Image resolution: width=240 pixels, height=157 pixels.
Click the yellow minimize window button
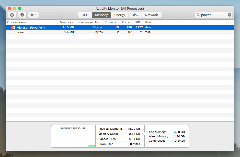click(x=15, y=8)
